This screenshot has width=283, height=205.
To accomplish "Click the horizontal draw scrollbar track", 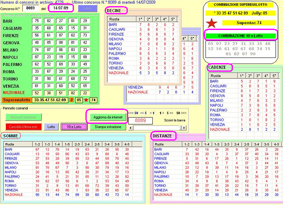I will point(157,128).
